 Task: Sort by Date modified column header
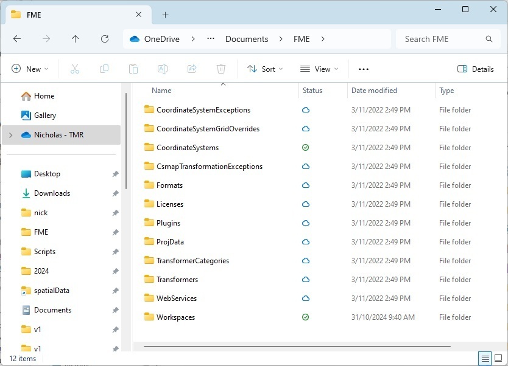point(374,91)
